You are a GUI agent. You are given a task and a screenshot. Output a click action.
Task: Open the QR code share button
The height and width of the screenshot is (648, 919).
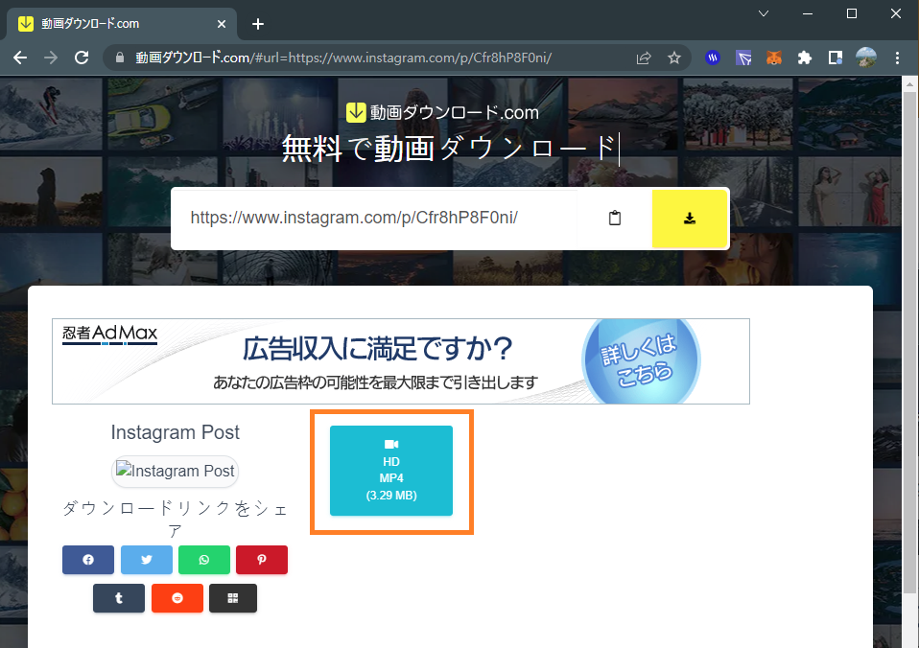coord(233,598)
